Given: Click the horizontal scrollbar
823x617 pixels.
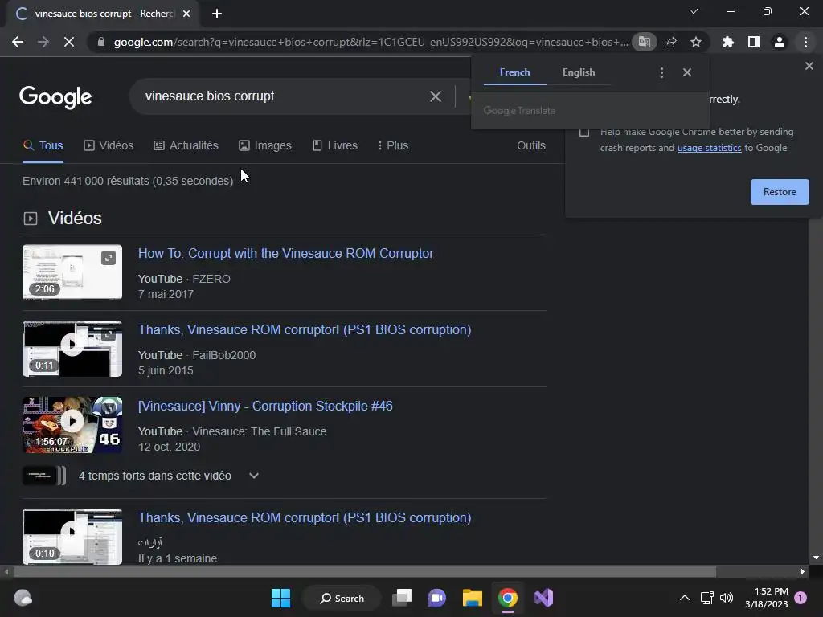Looking at the screenshot, I should tap(365, 572).
